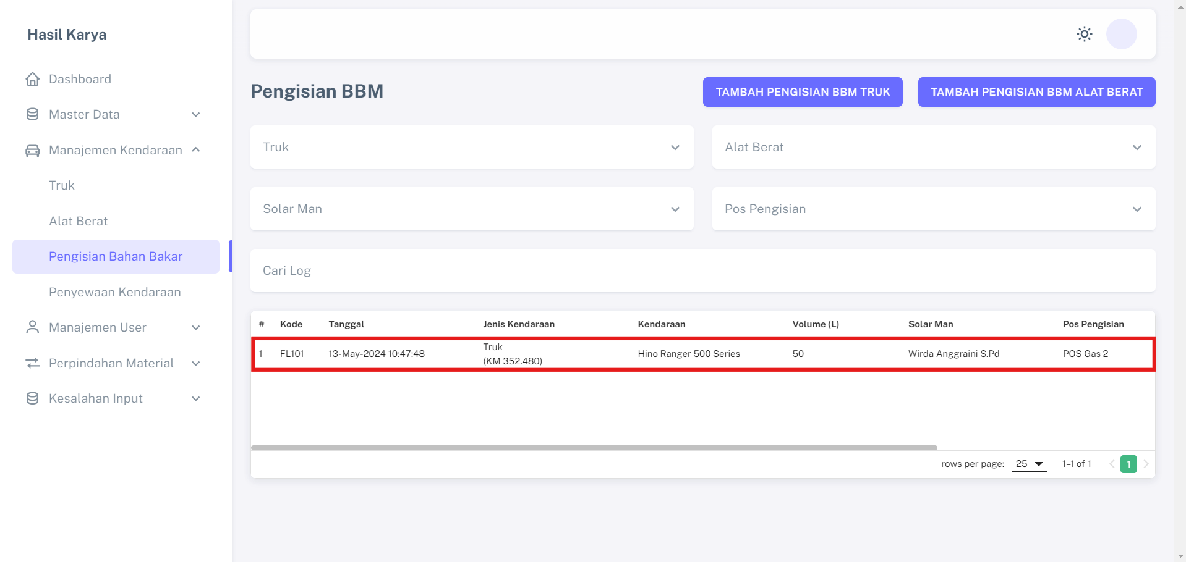1186x562 pixels.
Task: Focus the Cari Log search field
Action: click(x=702, y=271)
